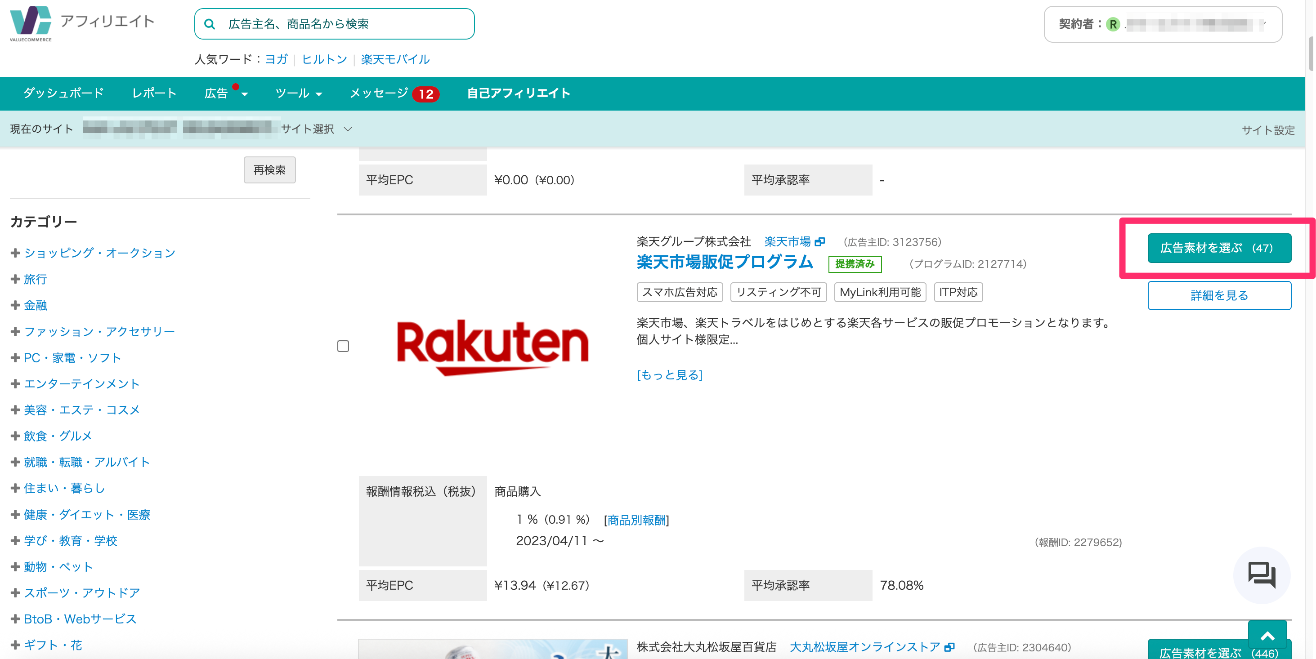Click 広告素材を選ぶ (446) button
The height and width of the screenshot is (659, 1316).
tap(1219, 649)
